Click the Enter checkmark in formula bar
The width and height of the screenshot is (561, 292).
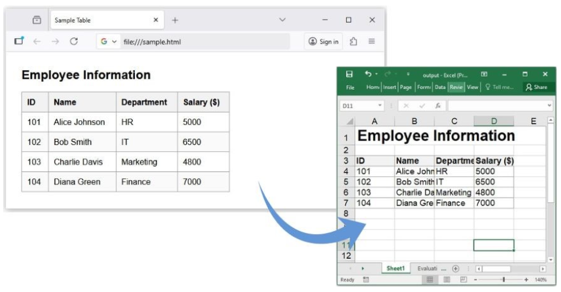tap(422, 106)
